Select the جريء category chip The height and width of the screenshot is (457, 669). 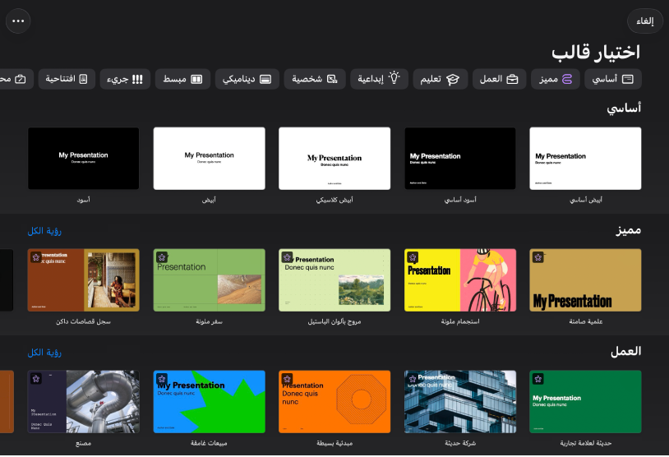[x=125, y=79]
